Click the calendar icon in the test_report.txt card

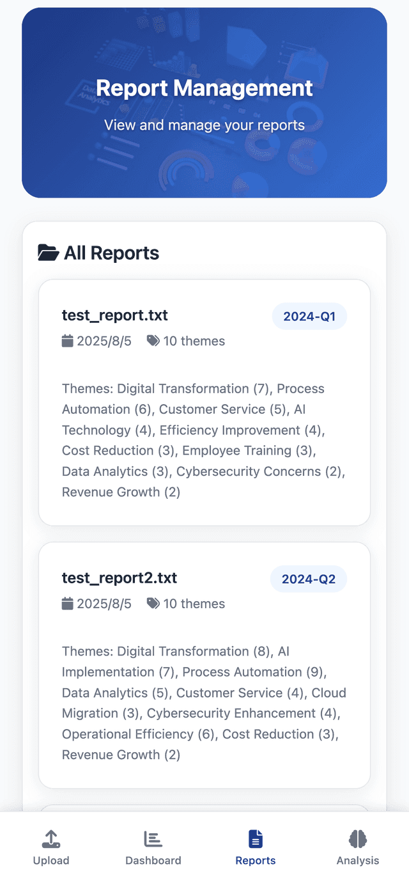[67, 341]
